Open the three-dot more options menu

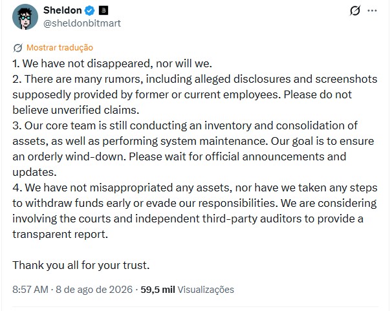372,11
